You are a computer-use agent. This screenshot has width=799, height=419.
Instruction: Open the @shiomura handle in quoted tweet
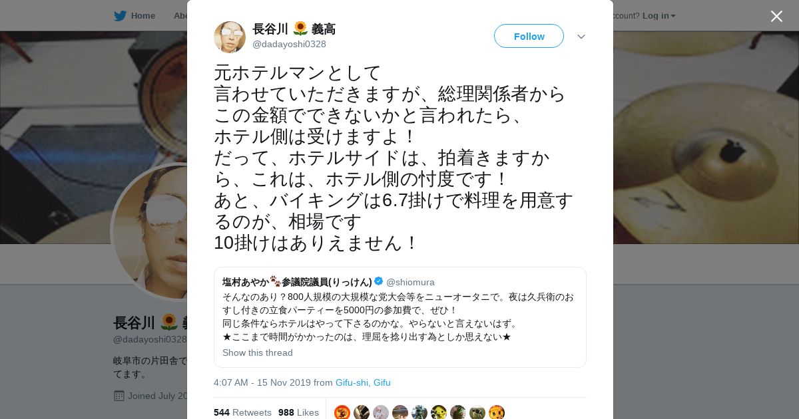coord(410,282)
